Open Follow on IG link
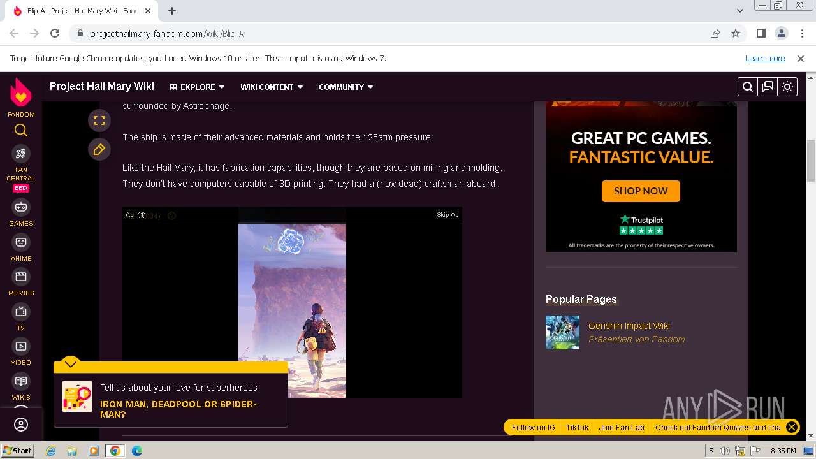Image resolution: width=816 pixels, height=459 pixels. click(x=533, y=428)
